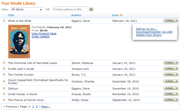
Task: Click the date January 31, 2011
Action: 124,63
